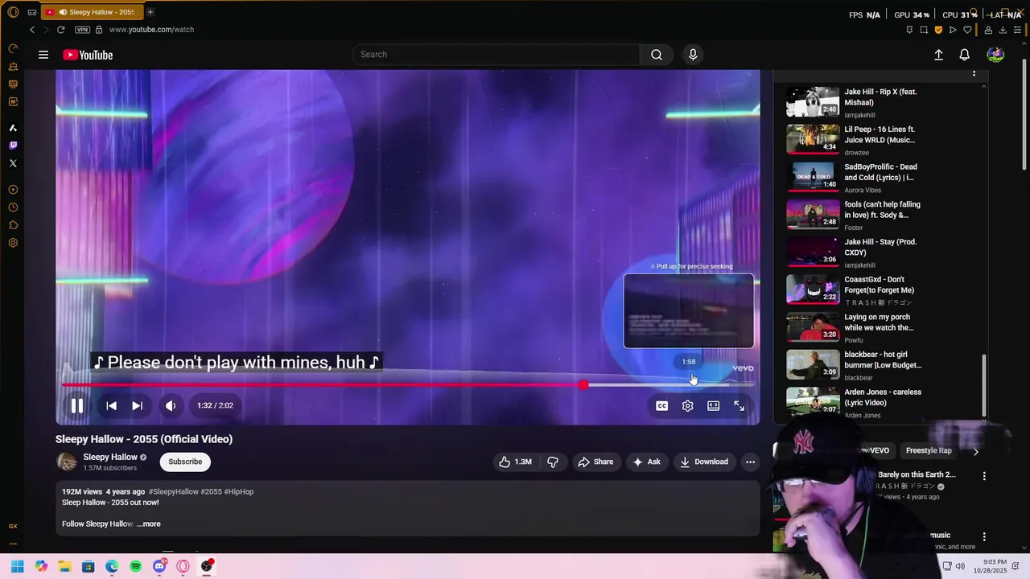Open the Sleepy Hallow channel name
Image resolution: width=1030 pixels, height=579 pixels.
[110, 457]
